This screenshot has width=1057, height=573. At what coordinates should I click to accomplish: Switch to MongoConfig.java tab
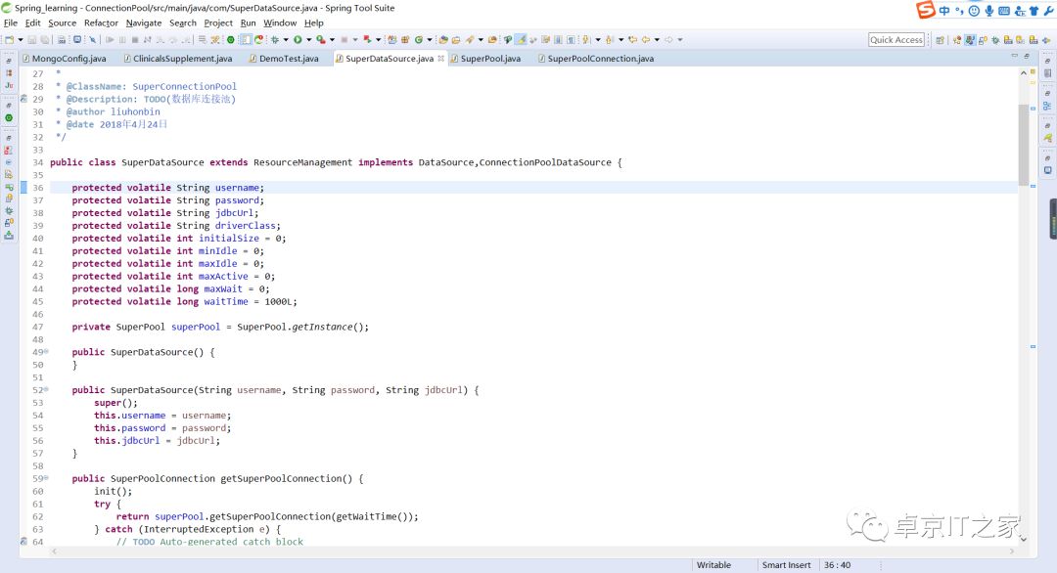tap(64, 59)
